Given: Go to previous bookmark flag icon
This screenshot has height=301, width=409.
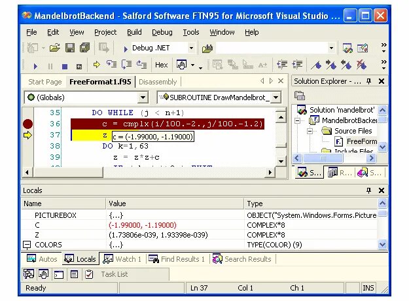Looking at the screenshot, I should coord(346,65).
